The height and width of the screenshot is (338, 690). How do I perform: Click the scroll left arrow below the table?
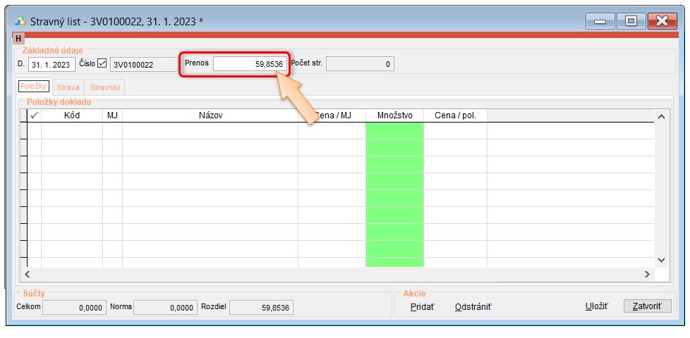[28, 274]
